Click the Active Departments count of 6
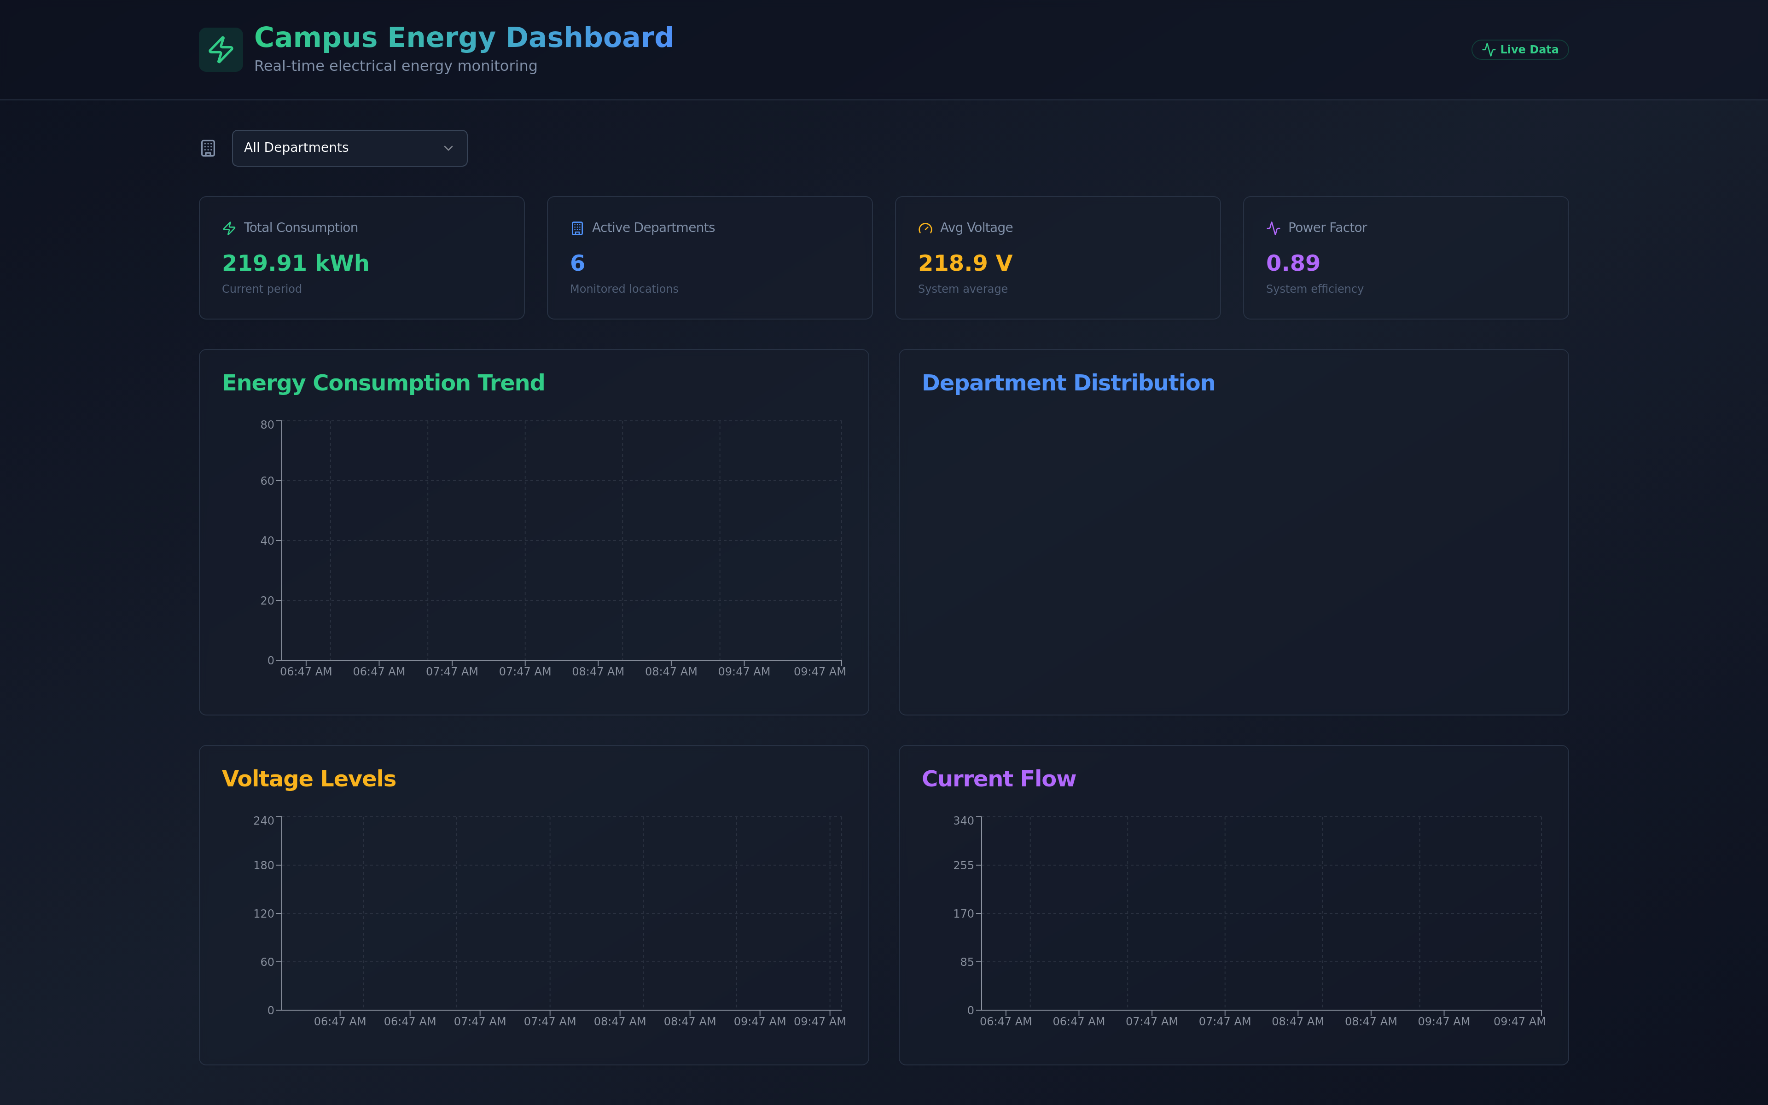 point(577,263)
